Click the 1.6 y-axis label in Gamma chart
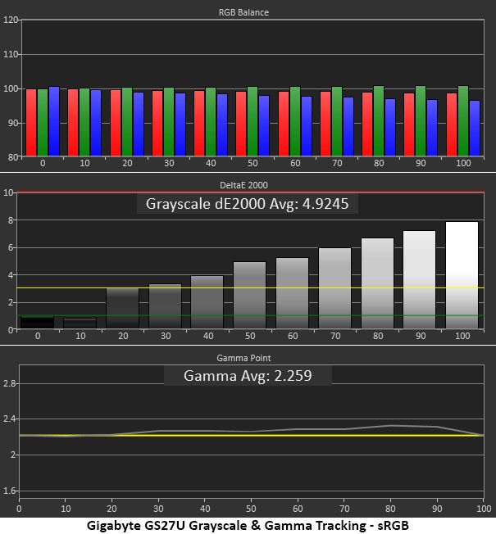496x534 pixels. click(10, 491)
